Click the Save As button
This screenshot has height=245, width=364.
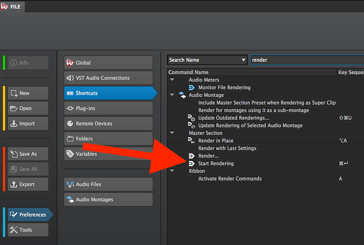28,154
